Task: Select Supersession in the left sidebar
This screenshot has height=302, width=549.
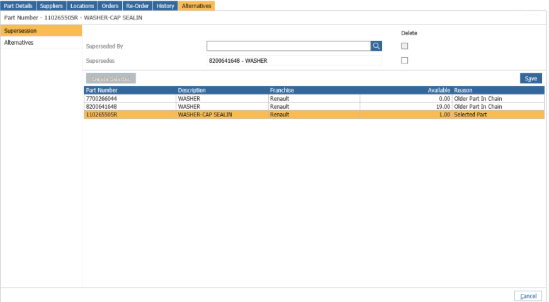Action: coord(41,30)
